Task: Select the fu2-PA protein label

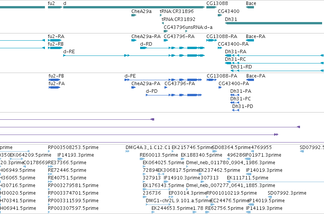Action: (57, 84)
